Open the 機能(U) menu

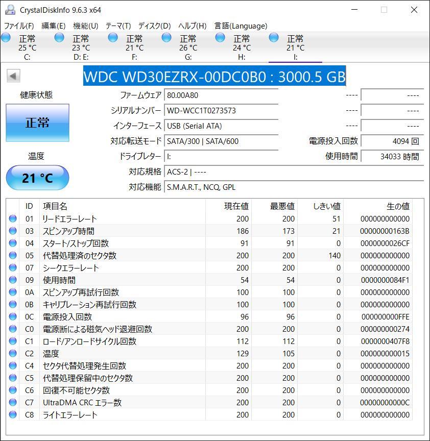click(x=86, y=26)
